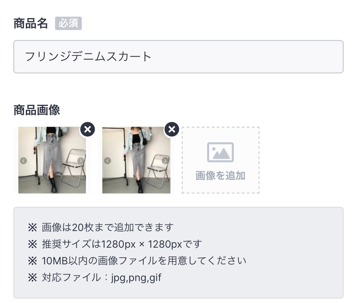Click the note about 20枚 image limit
The height and width of the screenshot is (303, 357).
(108, 227)
